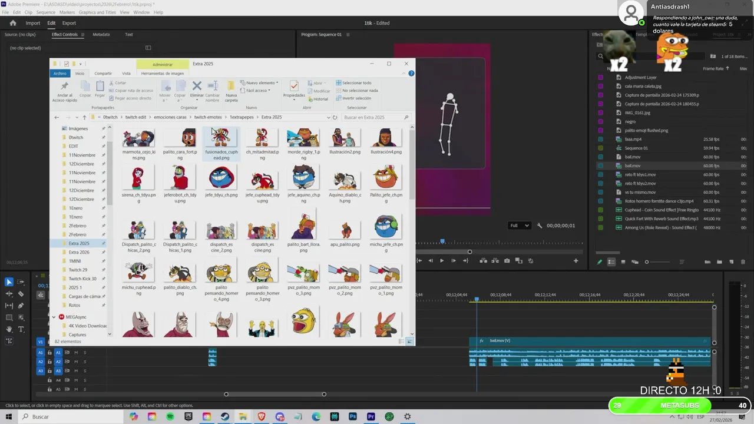Screen dimensions: 754x424
Task: Open the Compartir tab in Explorer
Action: [103, 73]
